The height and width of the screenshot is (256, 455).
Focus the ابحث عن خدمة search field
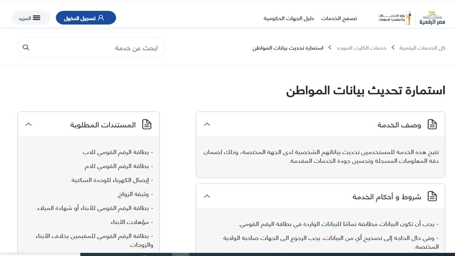tap(91, 47)
